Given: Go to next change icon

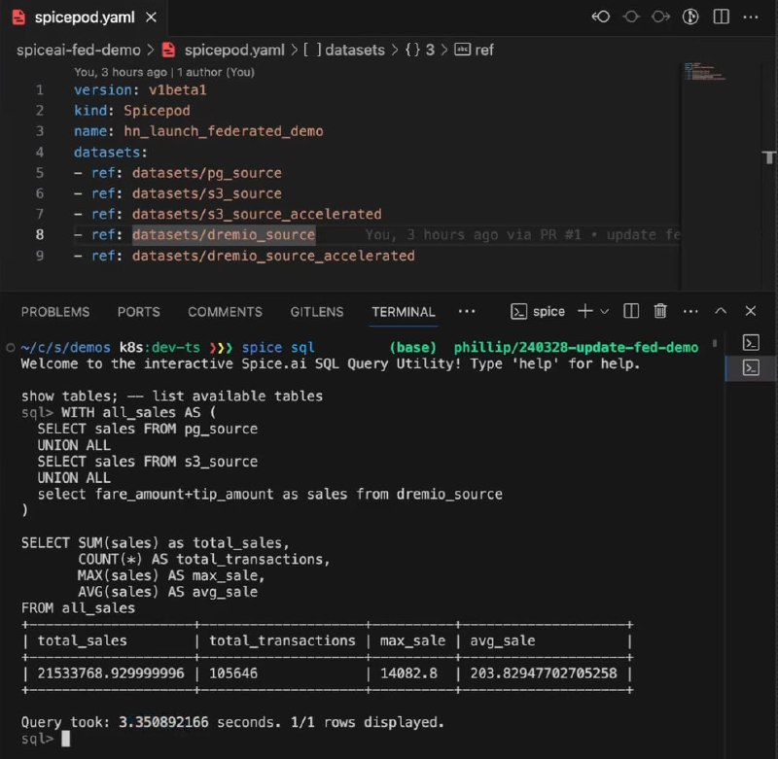Looking at the screenshot, I should [661, 17].
